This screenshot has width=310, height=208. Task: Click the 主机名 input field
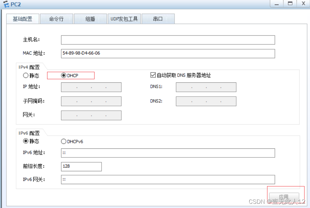pos(168,40)
